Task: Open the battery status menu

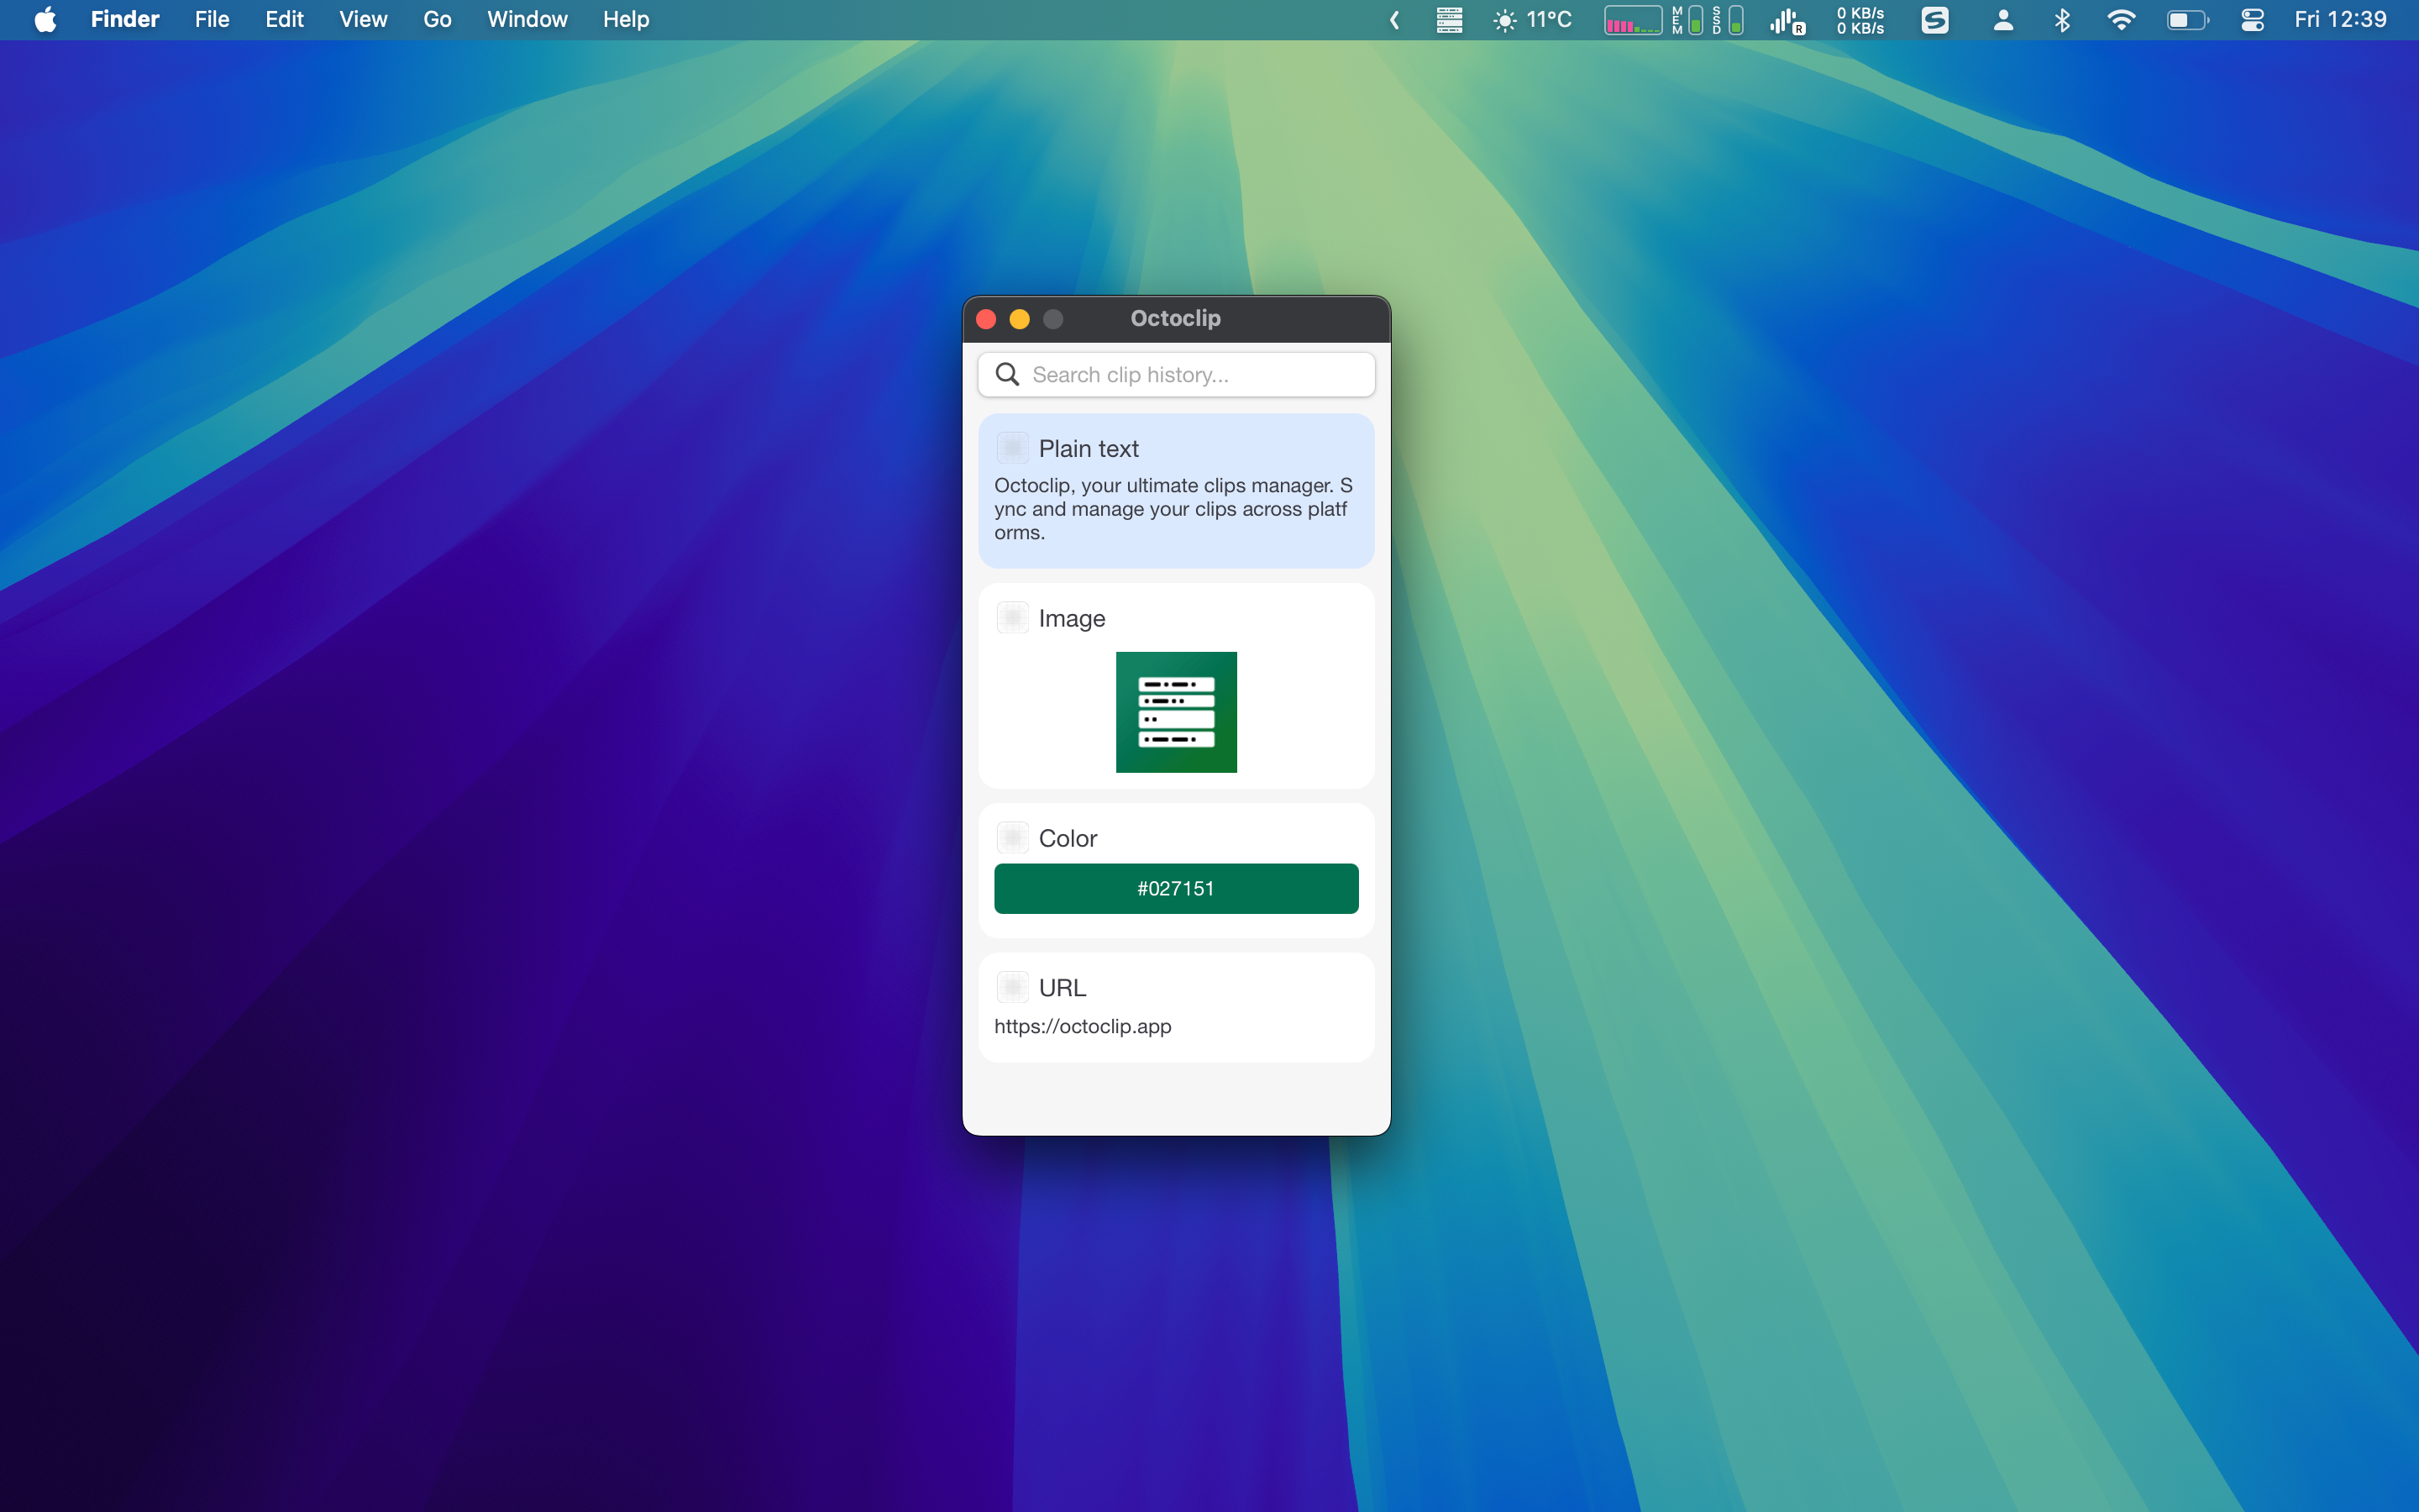Action: [x=2186, y=20]
